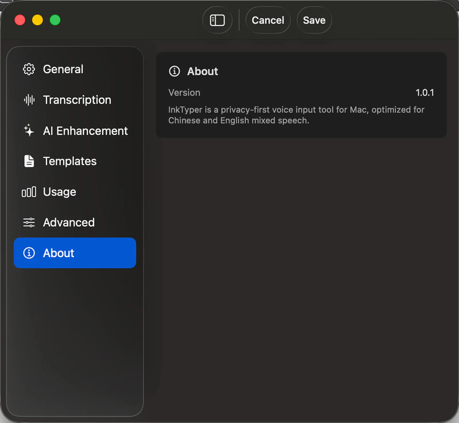Image resolution: width=459 pixels, height=423 pixels.
Task: Minimize the window with the yellow button
Action: pos(38,20)
